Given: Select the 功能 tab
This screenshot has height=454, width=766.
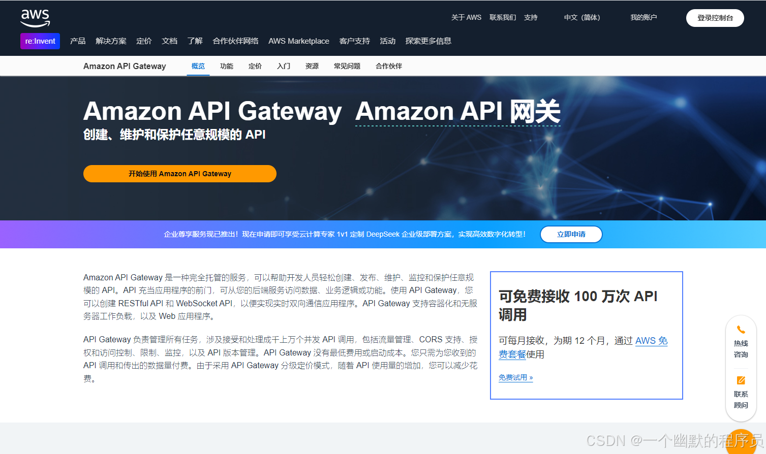Looking at the screenshot, I should 227,67.
